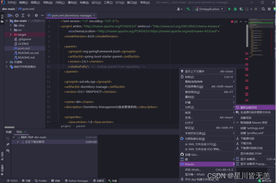Image resolution: width=276 pixels, height=183 pixels.
Task: Expand the src folder
Action: (11, 30)
